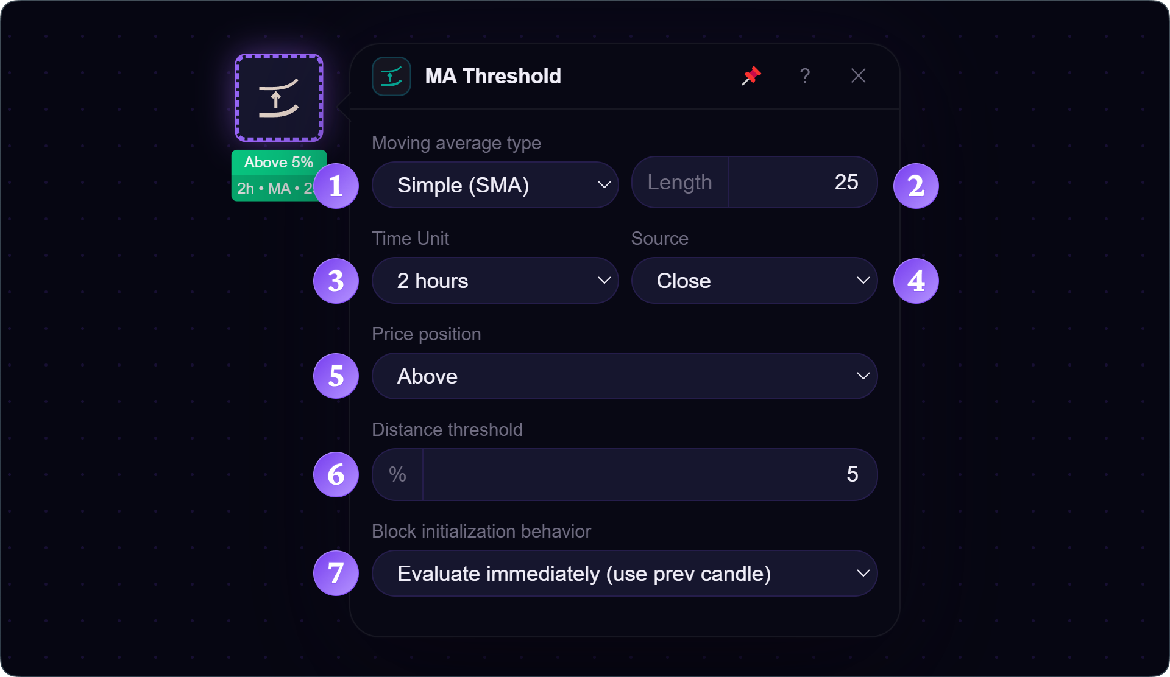This screenshot has width=1170, height=677.
Task: Click the green Above 5% label
Action: click(x=279, y=163)
